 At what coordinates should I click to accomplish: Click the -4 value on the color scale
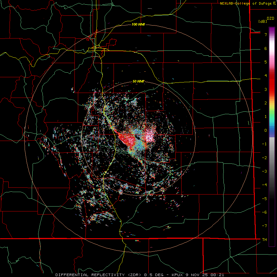click(264, 185)
